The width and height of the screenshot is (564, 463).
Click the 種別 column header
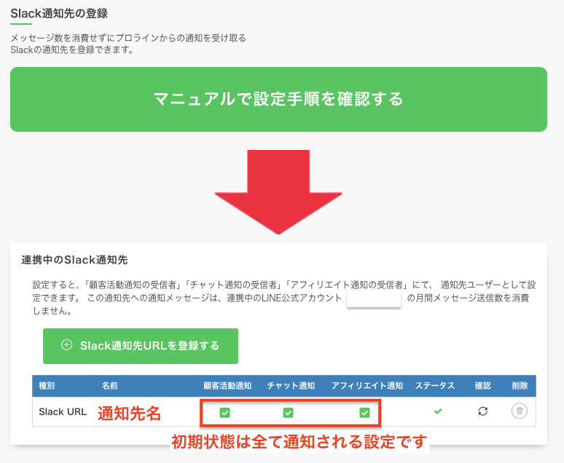(x=47, y=386)
